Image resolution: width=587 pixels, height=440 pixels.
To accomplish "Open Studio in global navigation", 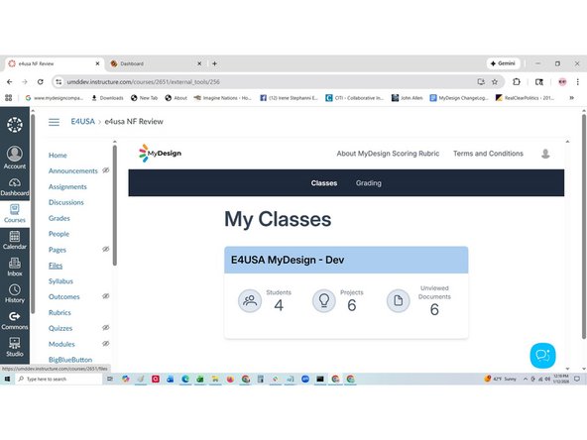I will click(15, 347).
